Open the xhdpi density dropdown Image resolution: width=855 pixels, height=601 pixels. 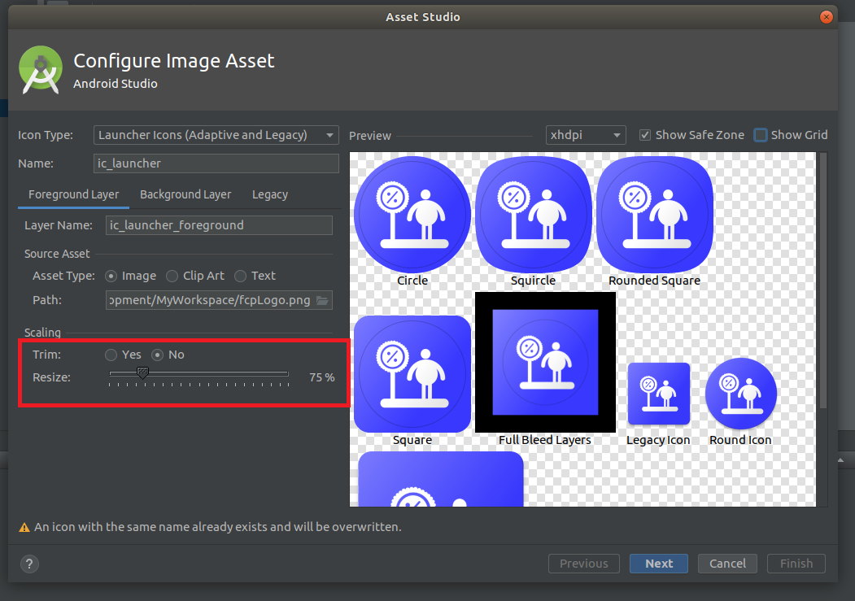tap(586, 135)
